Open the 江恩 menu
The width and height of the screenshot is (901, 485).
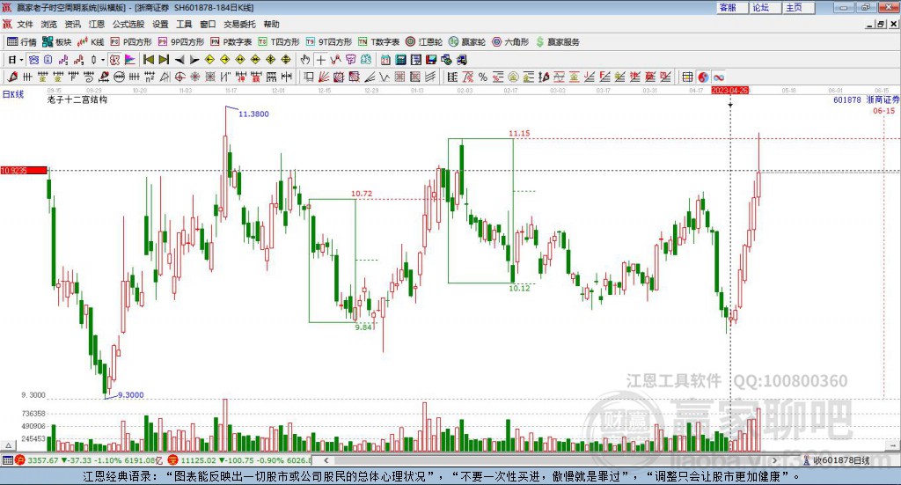(97, 24)
